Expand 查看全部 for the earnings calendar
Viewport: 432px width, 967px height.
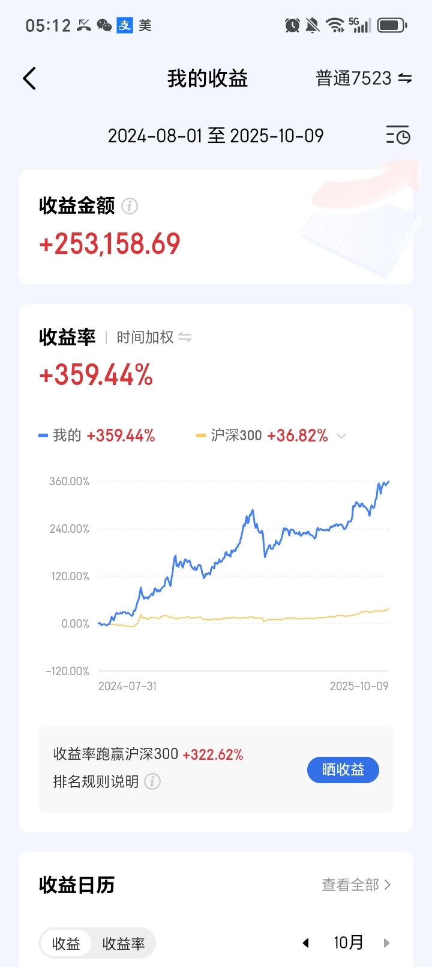coord(356,885)
